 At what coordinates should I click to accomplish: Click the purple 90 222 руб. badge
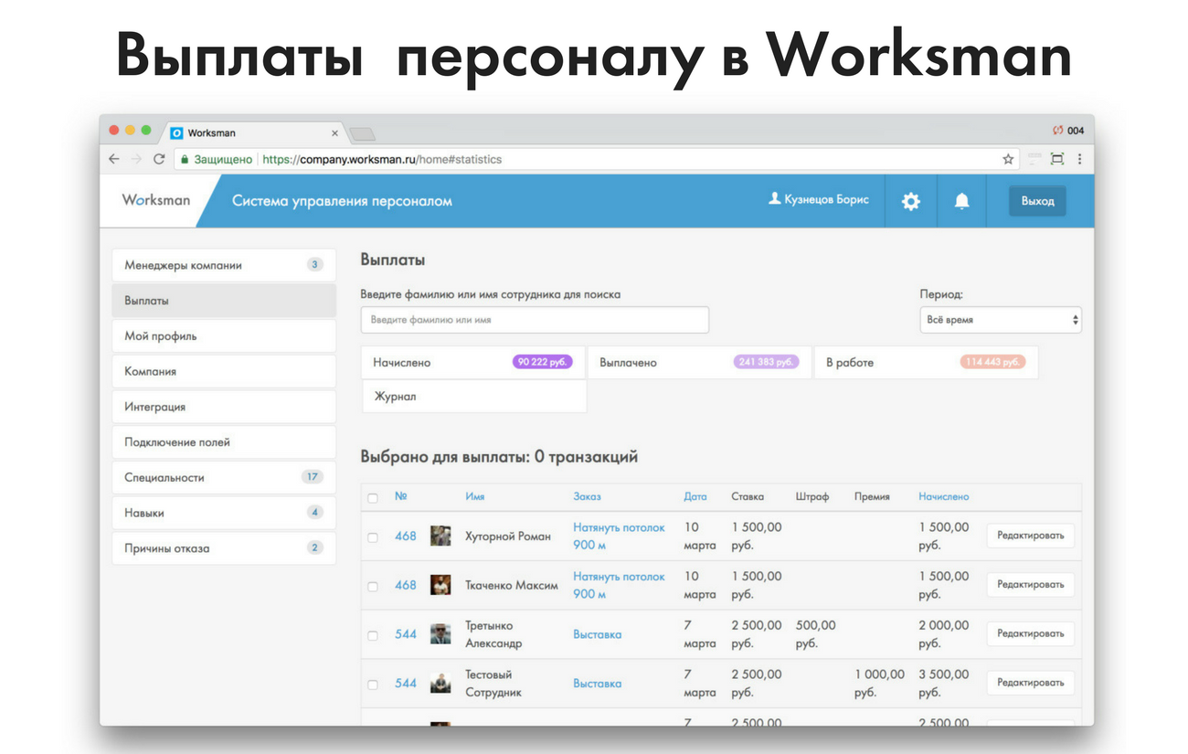(x=542, y=363)
